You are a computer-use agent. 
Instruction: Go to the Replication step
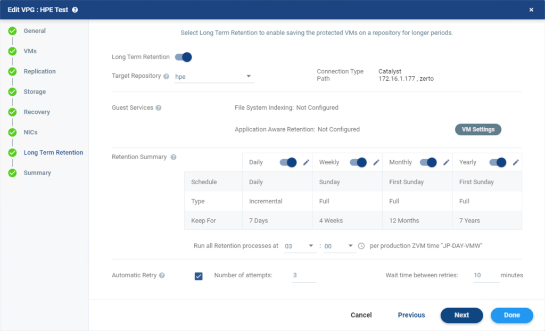click(39, 72)
